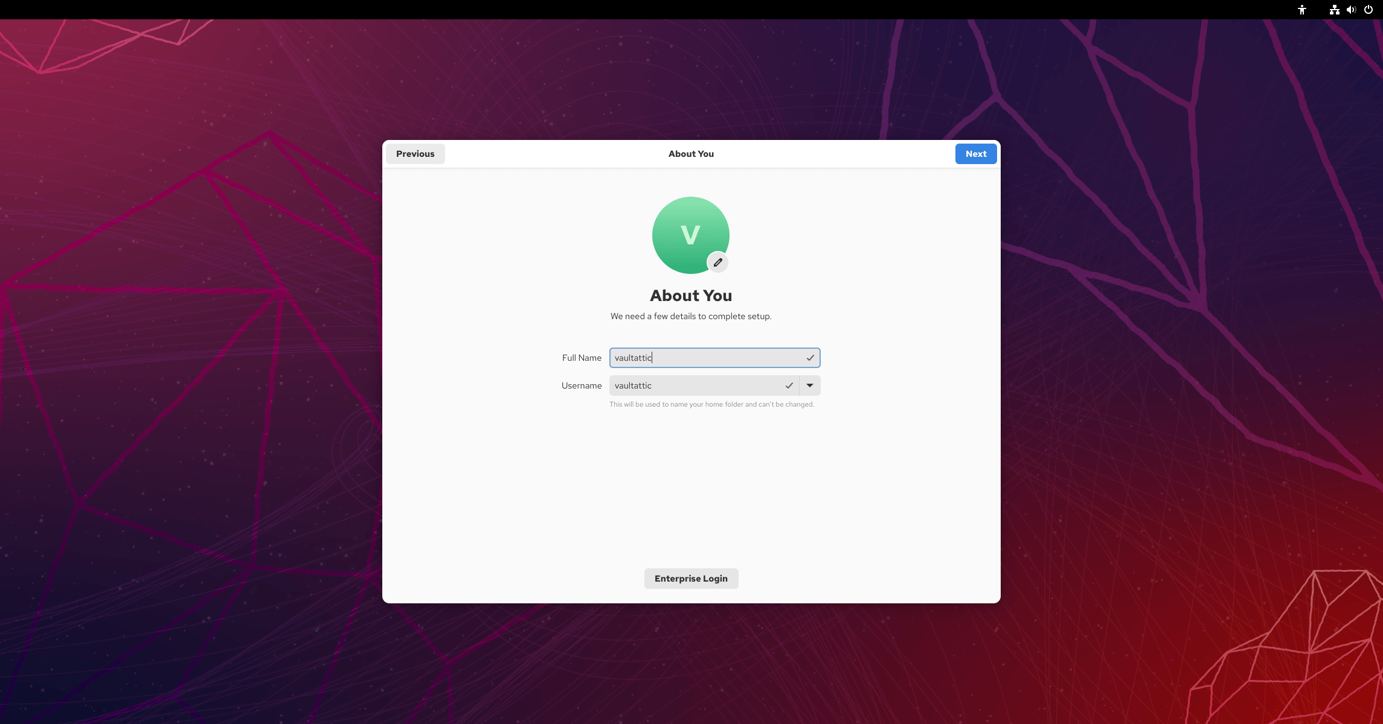Click the volume speaker icon
The height and width of the screenshot is (724, 1383).
(x=1352, y=10)
